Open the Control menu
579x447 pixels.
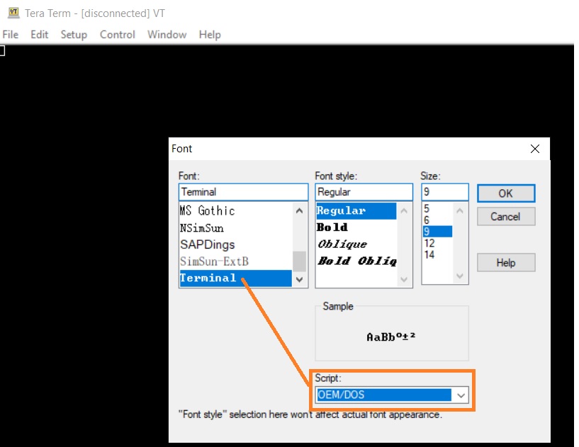117,35
